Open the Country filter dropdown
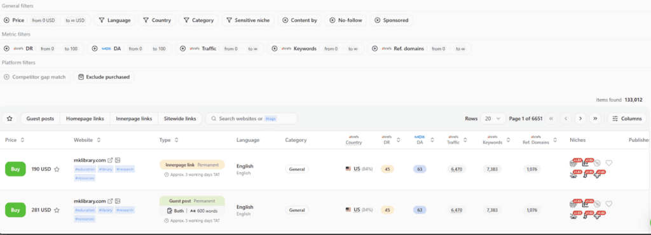The width and height of the screenshot is (651, 235). tap(157, 20)
